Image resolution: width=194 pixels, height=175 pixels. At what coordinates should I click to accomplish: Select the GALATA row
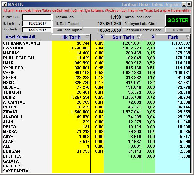pos(97,161)
